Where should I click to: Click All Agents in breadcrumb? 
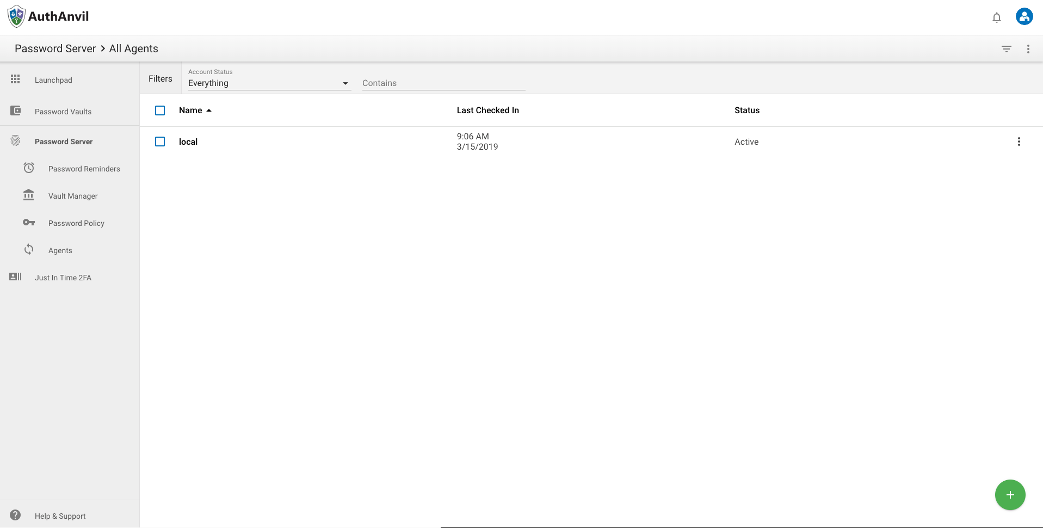click(134, 48)
